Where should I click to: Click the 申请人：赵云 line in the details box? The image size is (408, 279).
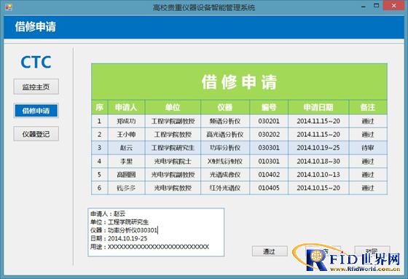pos(108,213)
